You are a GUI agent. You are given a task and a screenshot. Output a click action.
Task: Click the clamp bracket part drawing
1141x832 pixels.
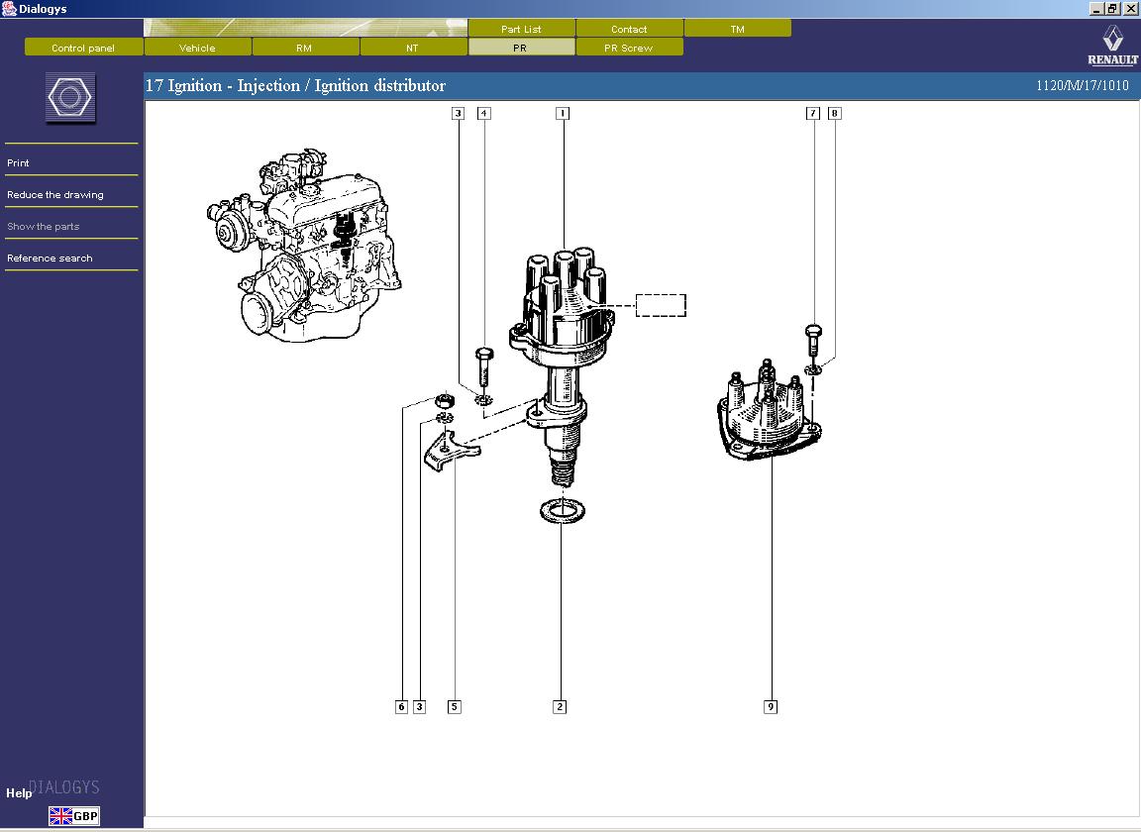click(x=452, y=450)
